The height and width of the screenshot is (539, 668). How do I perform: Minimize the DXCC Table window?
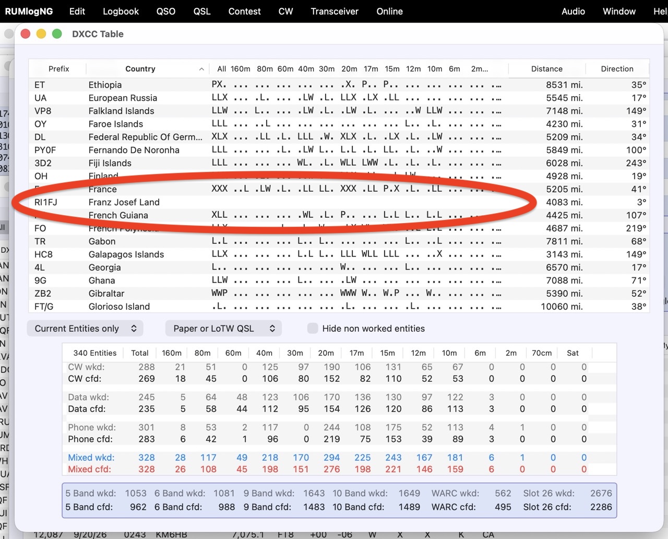click(x=41, y=34)
